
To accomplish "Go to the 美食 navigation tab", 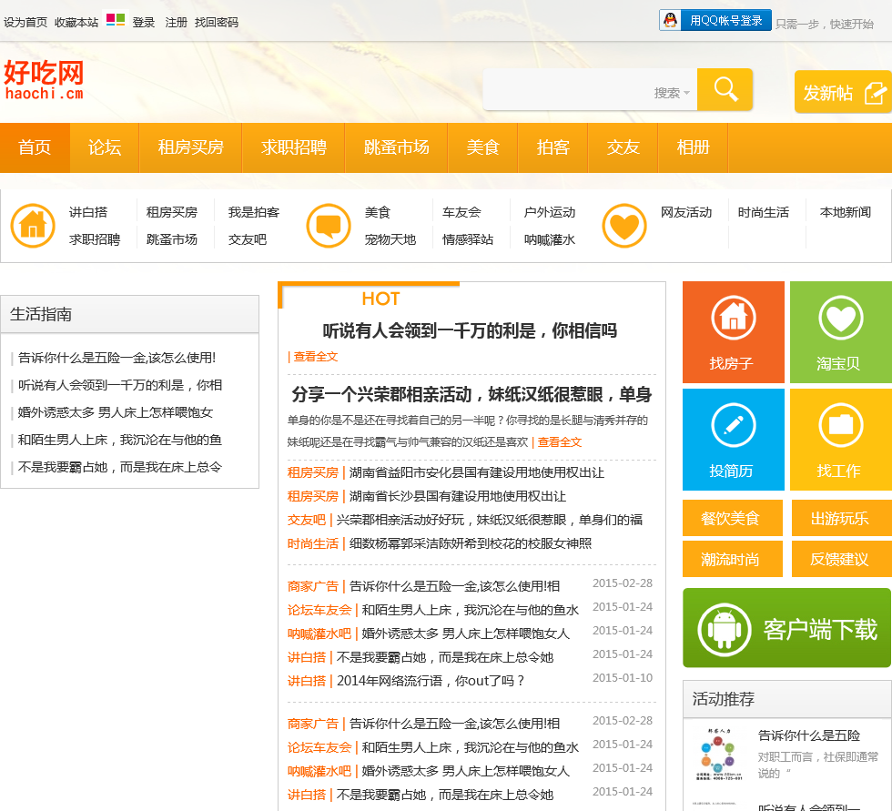I will pos(483,147).
